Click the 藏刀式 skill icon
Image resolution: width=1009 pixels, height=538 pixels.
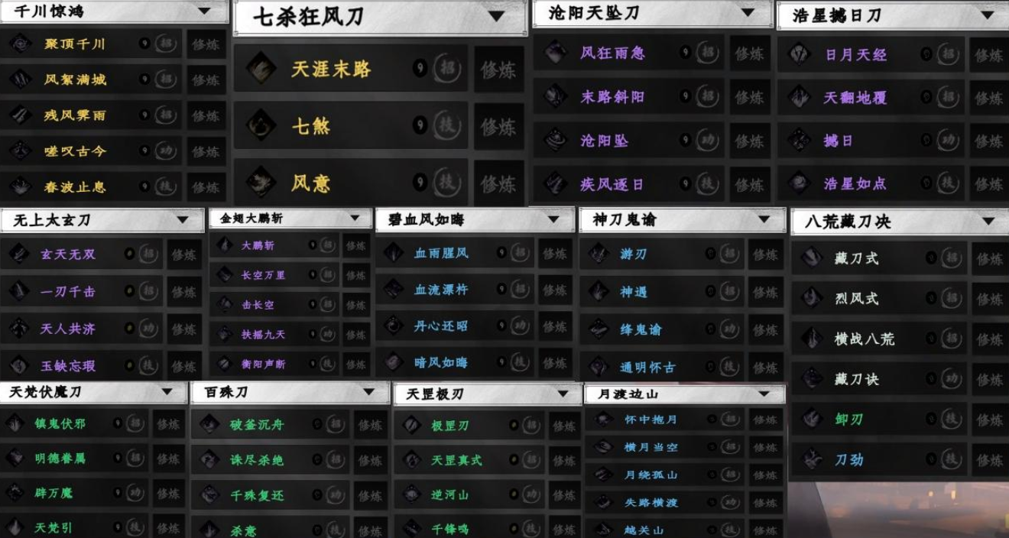(812, 258)
